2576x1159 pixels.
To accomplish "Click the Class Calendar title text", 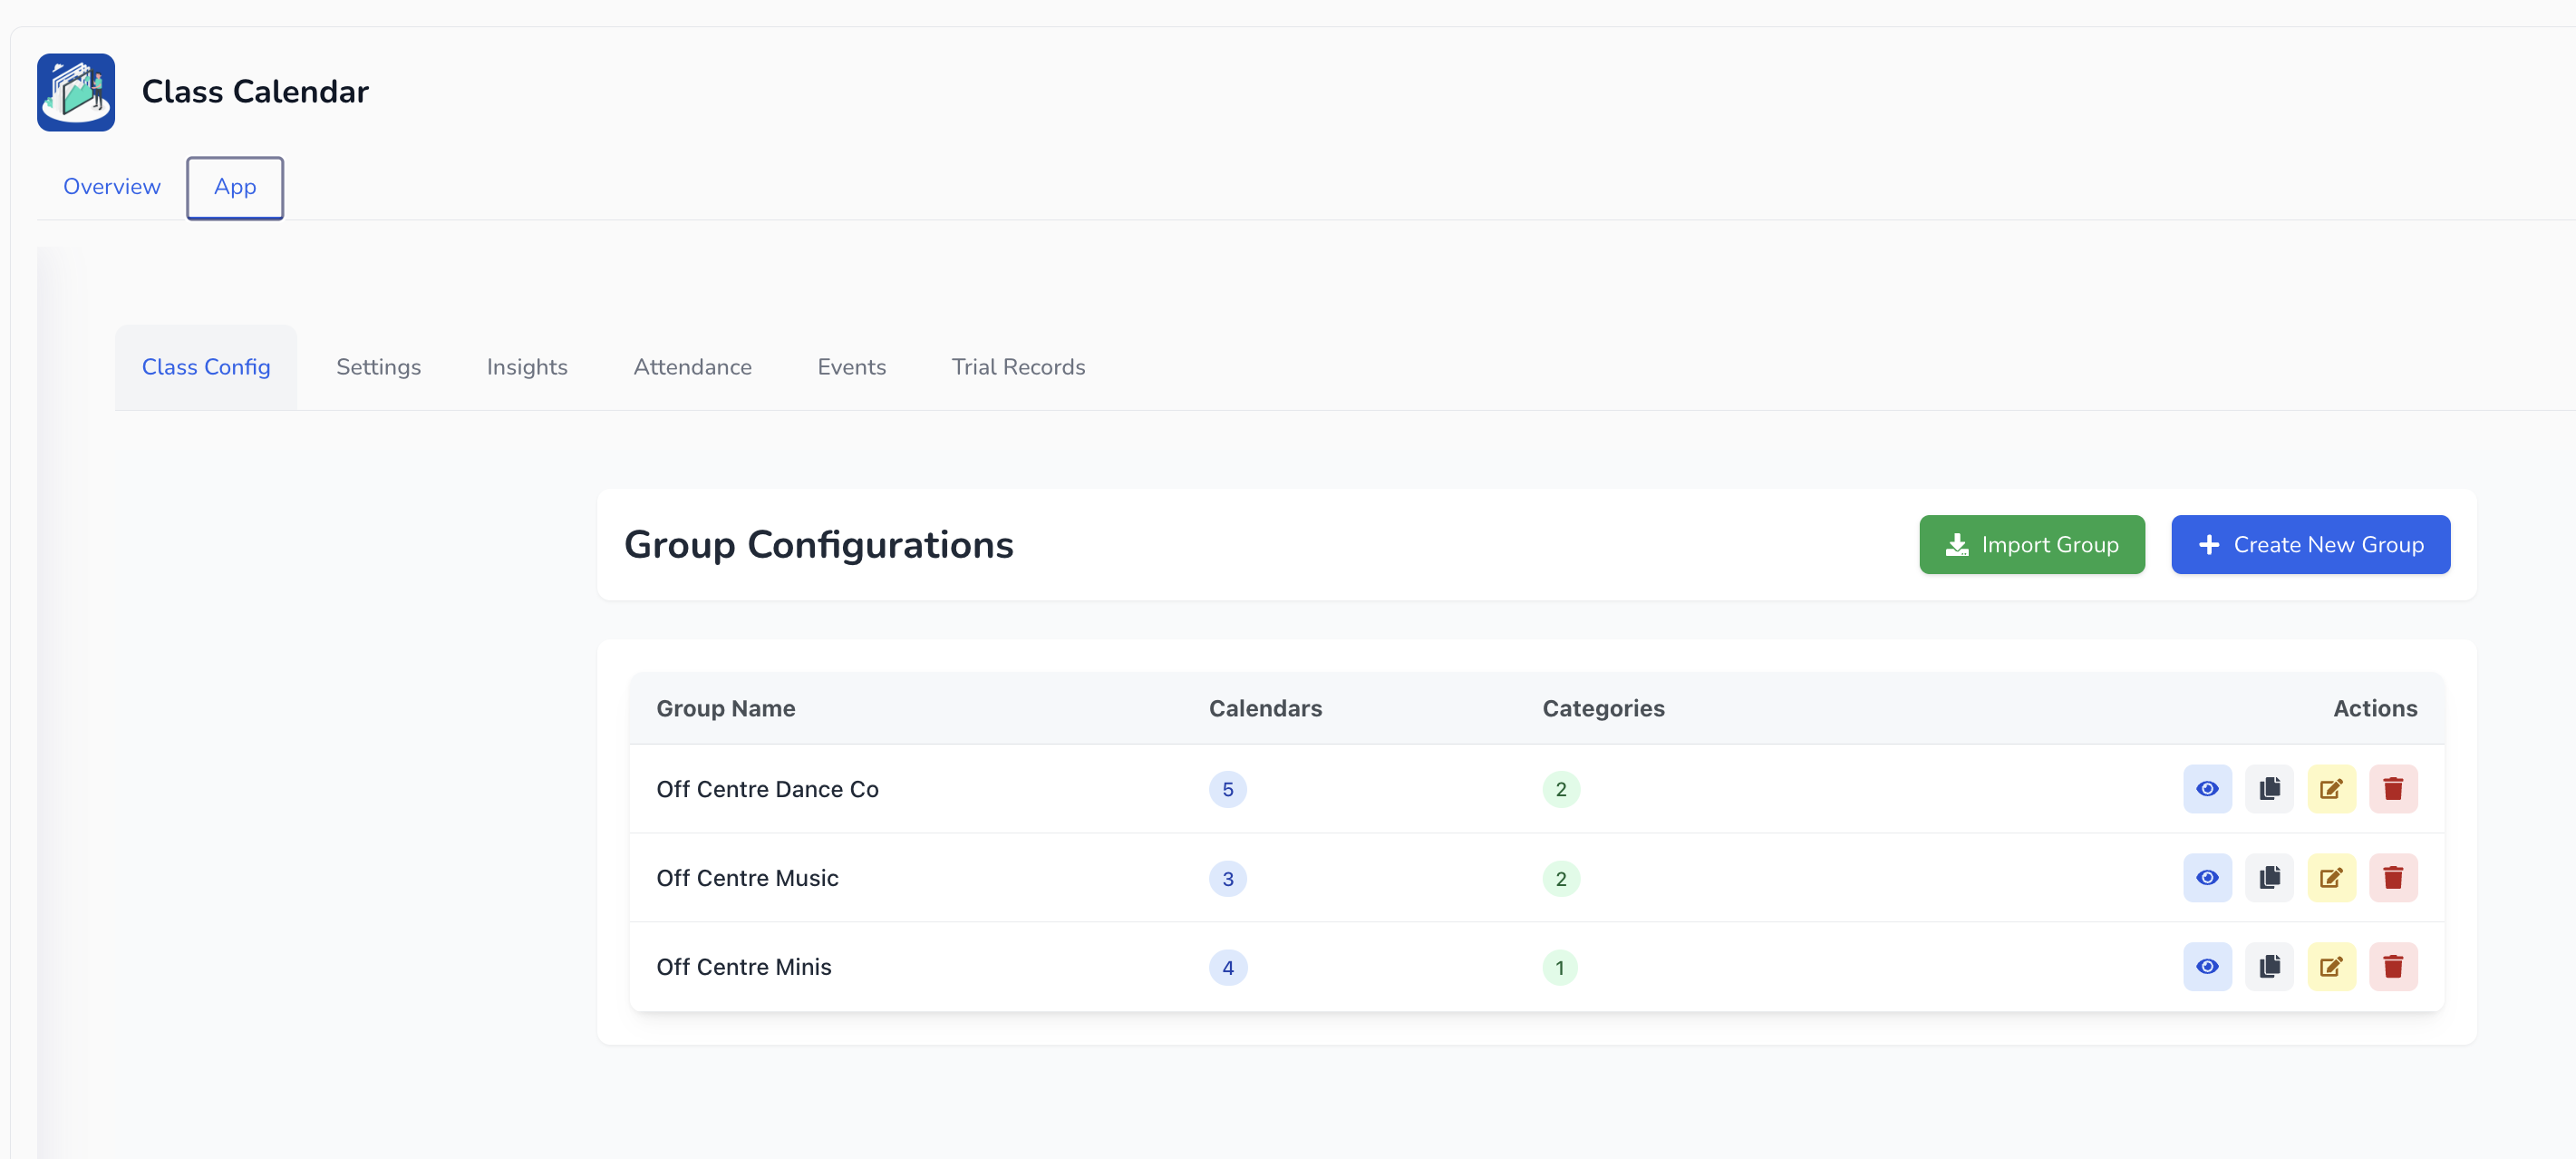I will pos(255,93).
